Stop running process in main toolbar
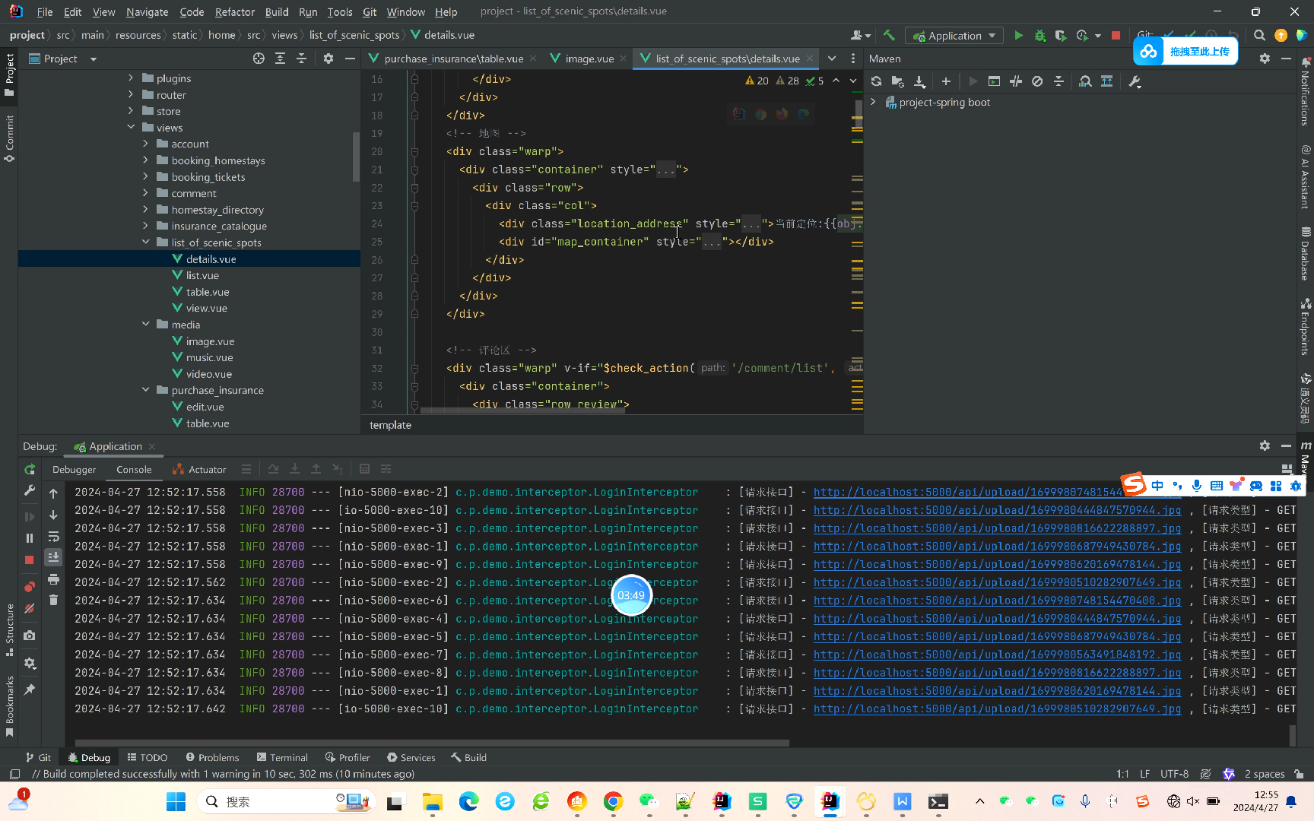This screenshot has height=821, width=1314. (x=1116, y=35)
